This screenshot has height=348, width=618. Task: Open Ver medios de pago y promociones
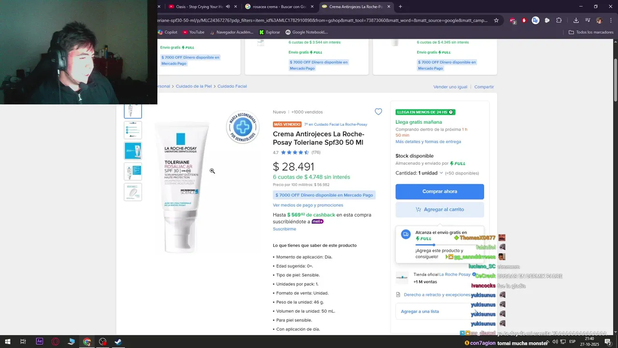(308, 205)
